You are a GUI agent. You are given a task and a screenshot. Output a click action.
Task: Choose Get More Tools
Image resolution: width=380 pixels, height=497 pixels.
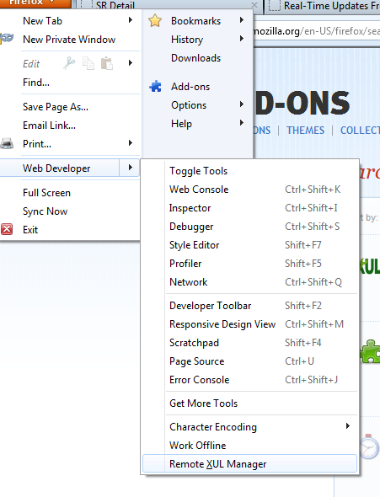pos(203,403)
